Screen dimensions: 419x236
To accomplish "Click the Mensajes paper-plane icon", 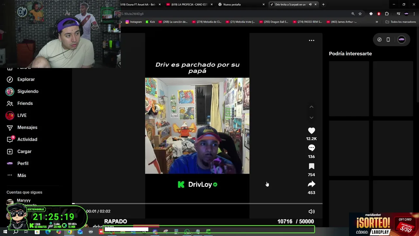I will coord(10,128).
